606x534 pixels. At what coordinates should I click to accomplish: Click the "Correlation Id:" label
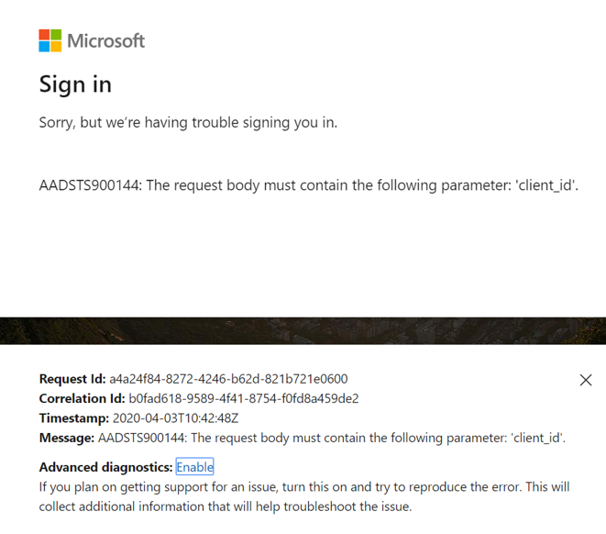coord(82,398)
